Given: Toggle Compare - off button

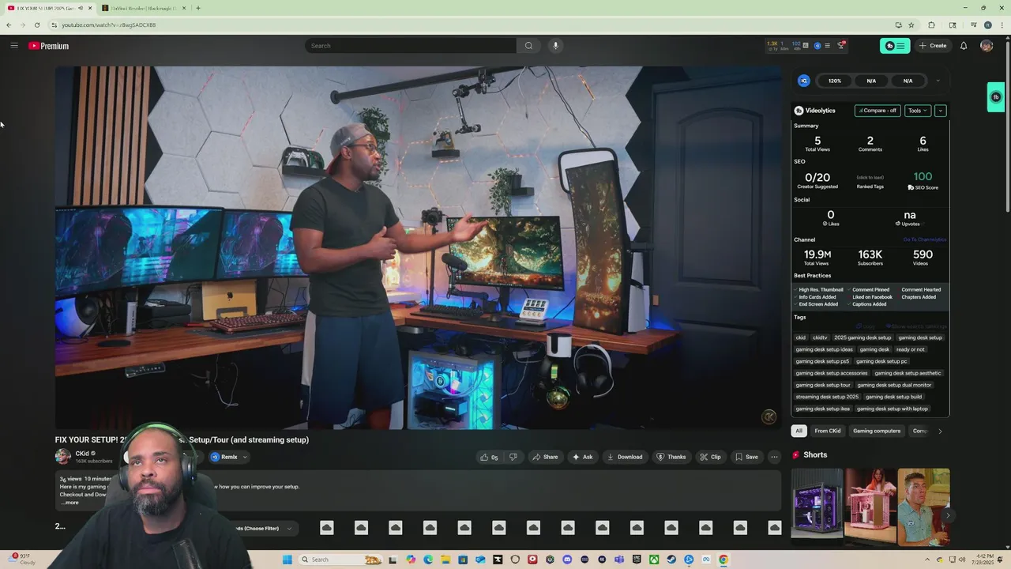Looking at the screenshot, I should pyautogui.click(x=878, y=111).
